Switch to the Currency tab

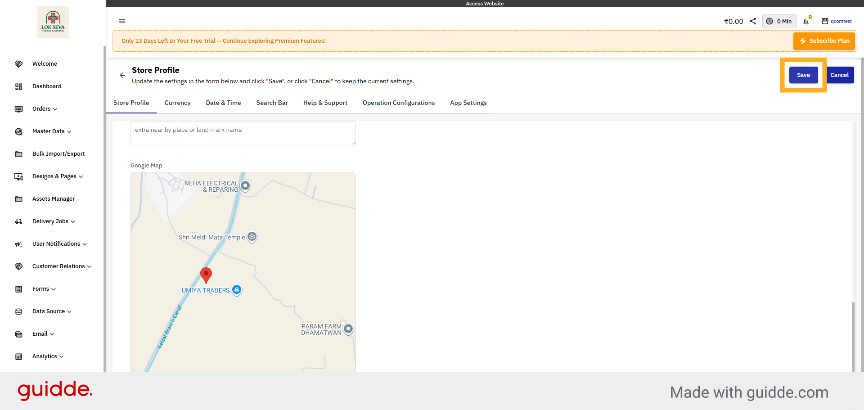(178, 103)
